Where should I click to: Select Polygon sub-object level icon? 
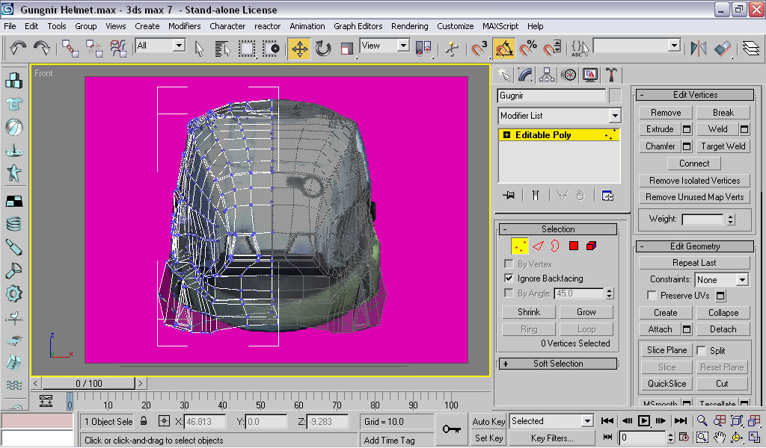574,246
